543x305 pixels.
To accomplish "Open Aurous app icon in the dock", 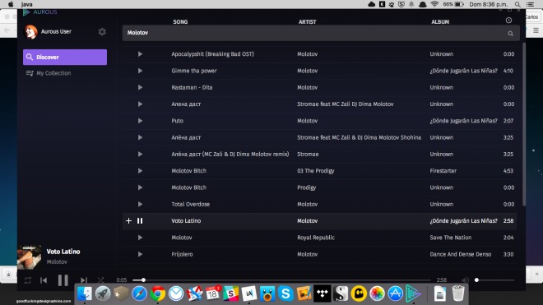I will pyautogui.click(x=414, y=294).
